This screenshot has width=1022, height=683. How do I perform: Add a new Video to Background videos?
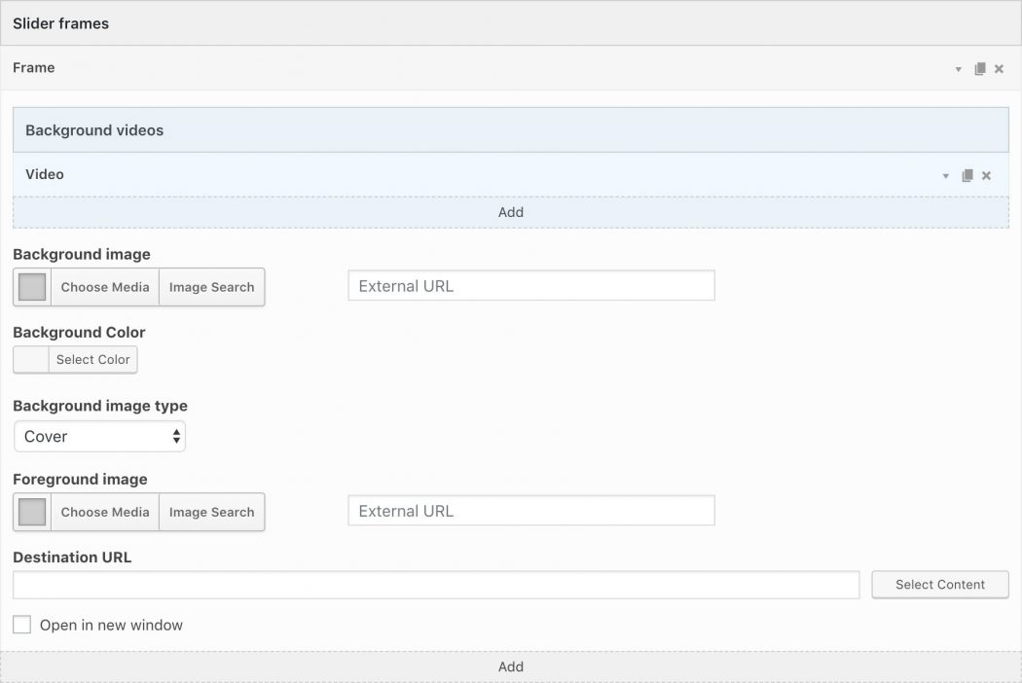511,212
